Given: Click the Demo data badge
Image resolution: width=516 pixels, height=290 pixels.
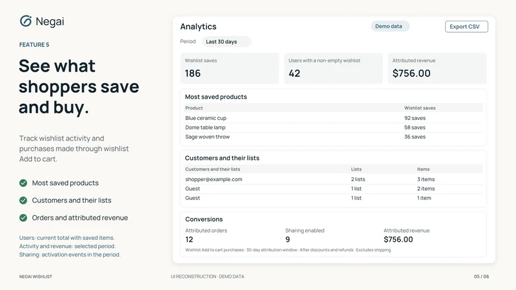Looking at the screenshot, I should pos(390,26).
